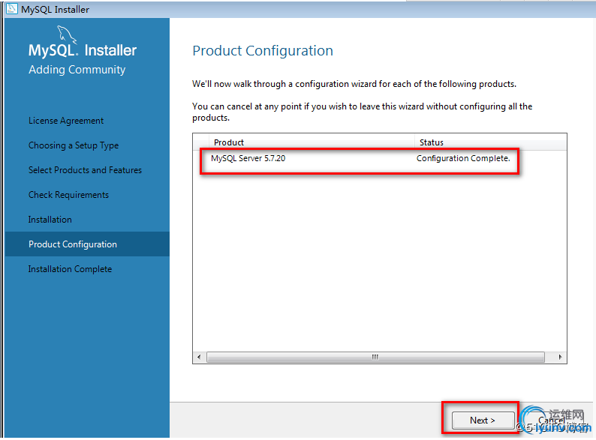Click the MySQL dolphin logo
The width and height of the screenshot is (596, 440).
click(x=67, y=34)
